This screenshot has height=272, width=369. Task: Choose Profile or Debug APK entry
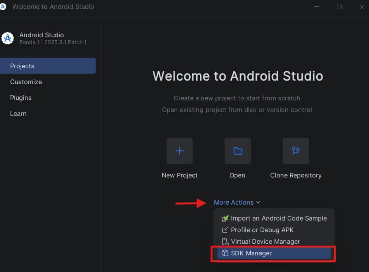pyautogui.click(x=262, y=230)
